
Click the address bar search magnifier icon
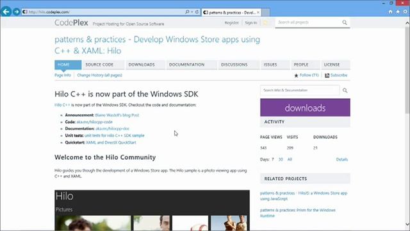187,12
